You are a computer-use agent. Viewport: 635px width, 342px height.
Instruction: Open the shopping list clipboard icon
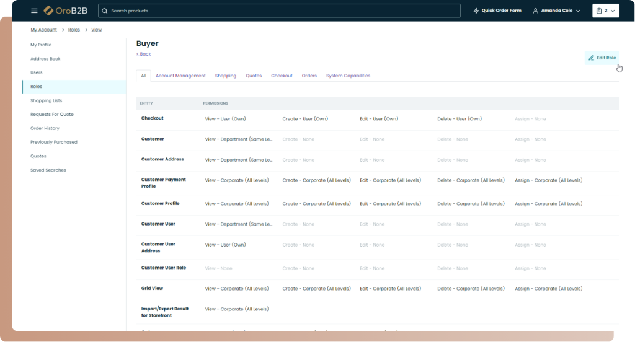pyautogui.click(x=599, y=11)
